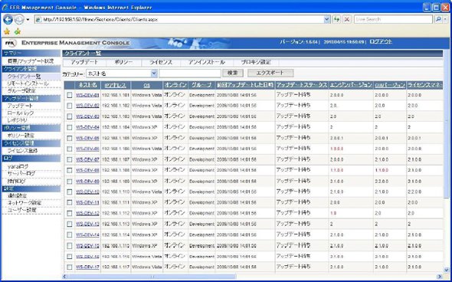The image size is (452, 282).
Task: Click the ログアウト logout link
Action: (x=381, y=41)
